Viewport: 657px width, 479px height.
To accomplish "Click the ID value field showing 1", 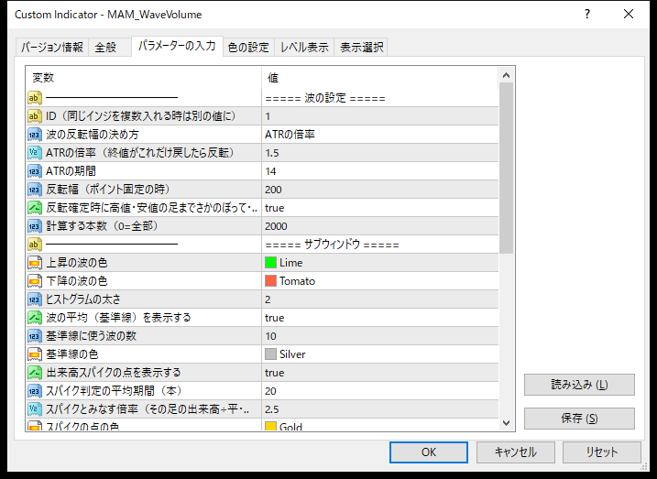I will (380, 116).
